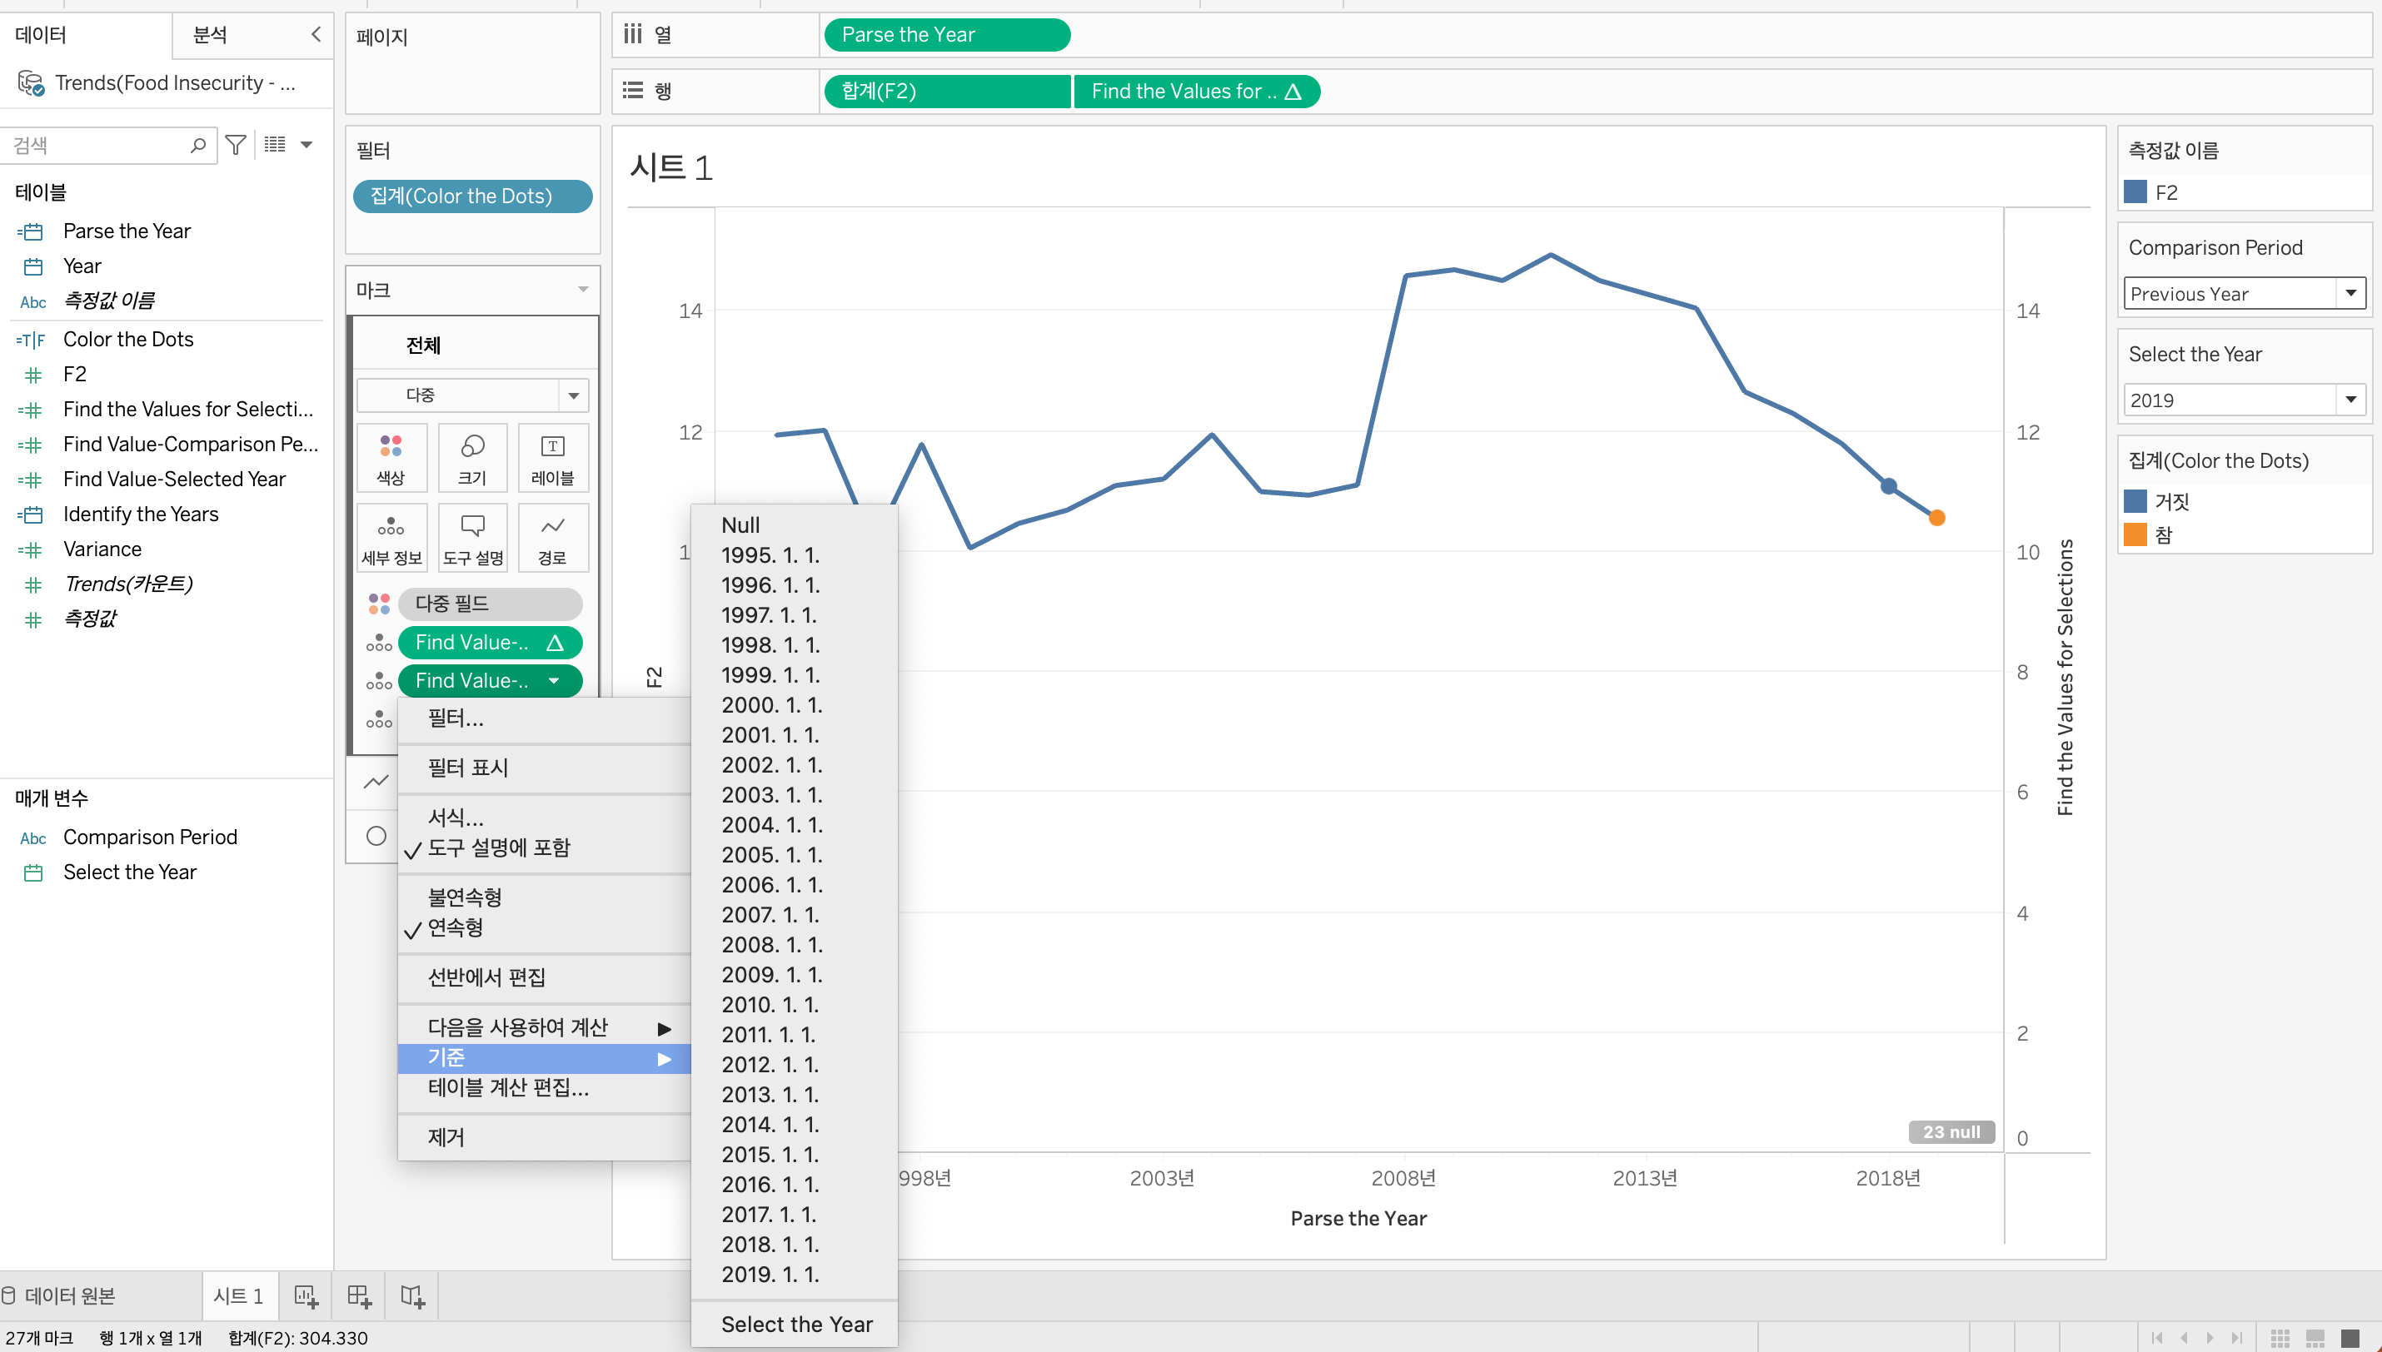Open the Find Value pill dropdown arrow
The image size is (2382, 1352).
click(x=555, y=681)
